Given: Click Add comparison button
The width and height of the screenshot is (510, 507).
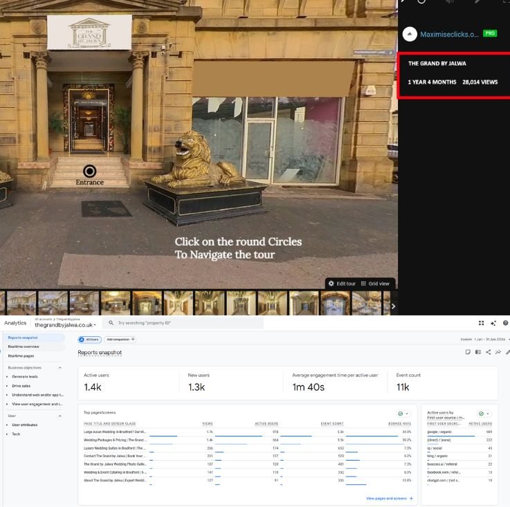Looking at the screenshot, I should tap(120, 340).
